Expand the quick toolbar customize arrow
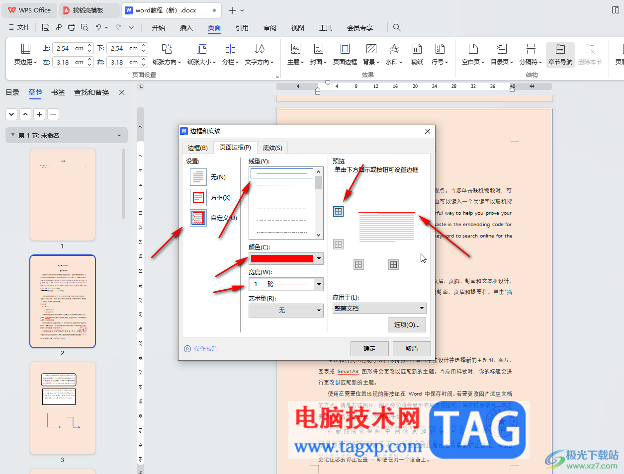 [131, 27]
